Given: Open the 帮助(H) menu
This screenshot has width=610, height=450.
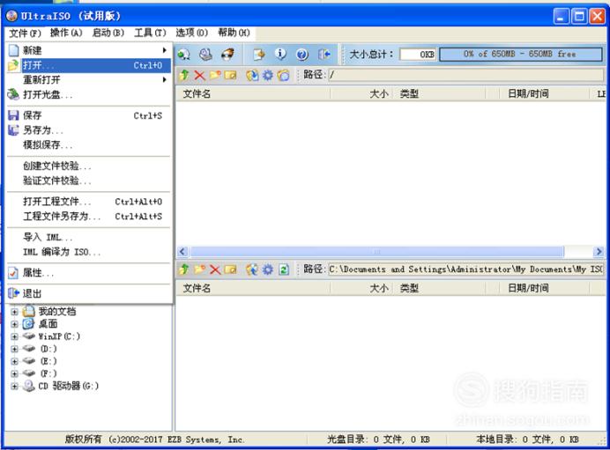Looking at the screenshot, I should tap(234, 33).
